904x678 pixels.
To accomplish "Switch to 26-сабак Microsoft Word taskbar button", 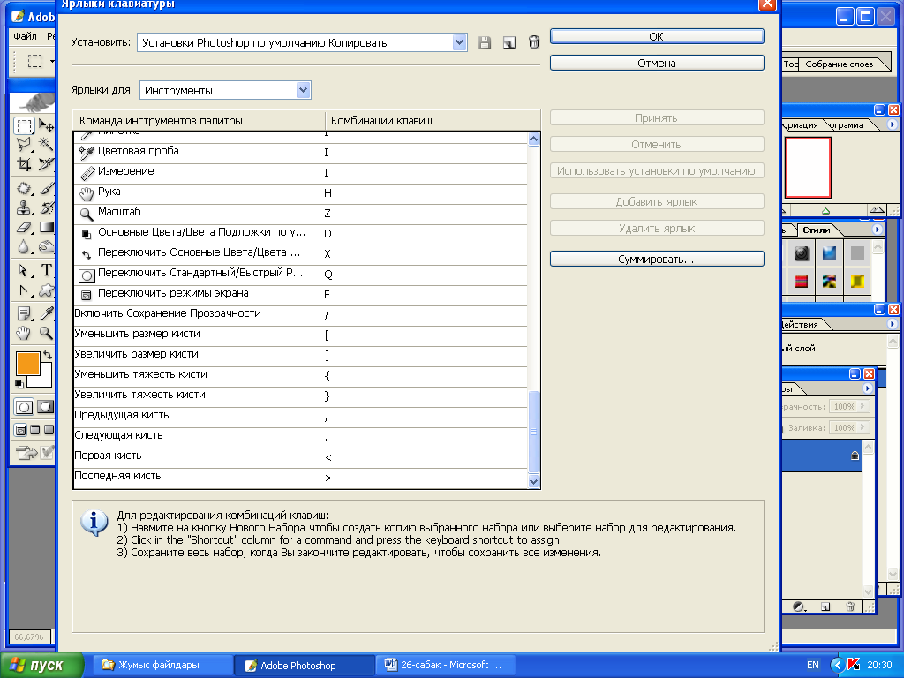I will click(445, 665).
